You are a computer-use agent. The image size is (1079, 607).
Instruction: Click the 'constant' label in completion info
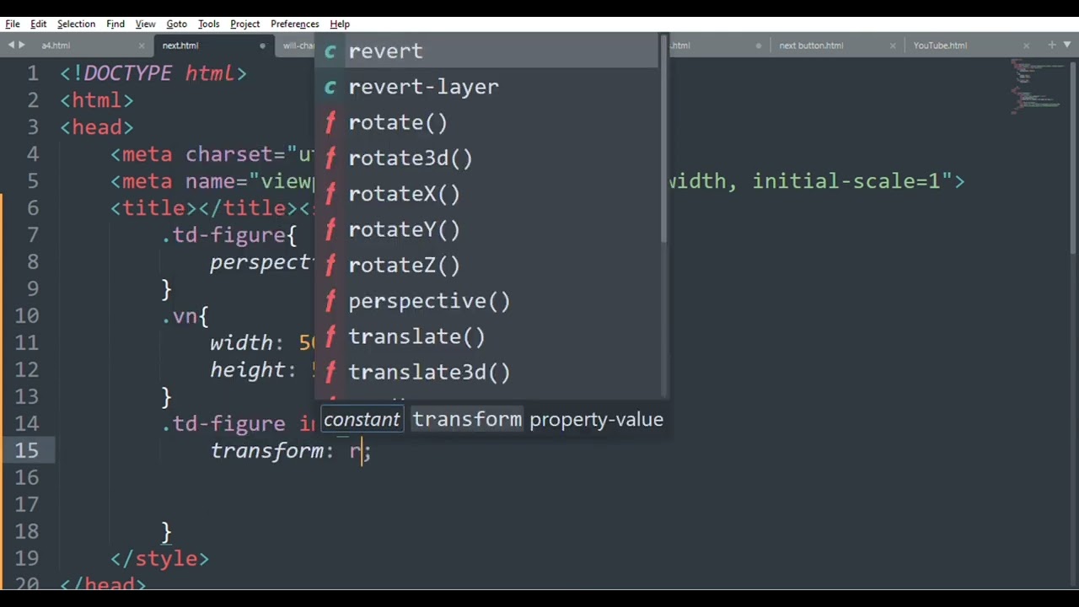(x=362, y=419)
